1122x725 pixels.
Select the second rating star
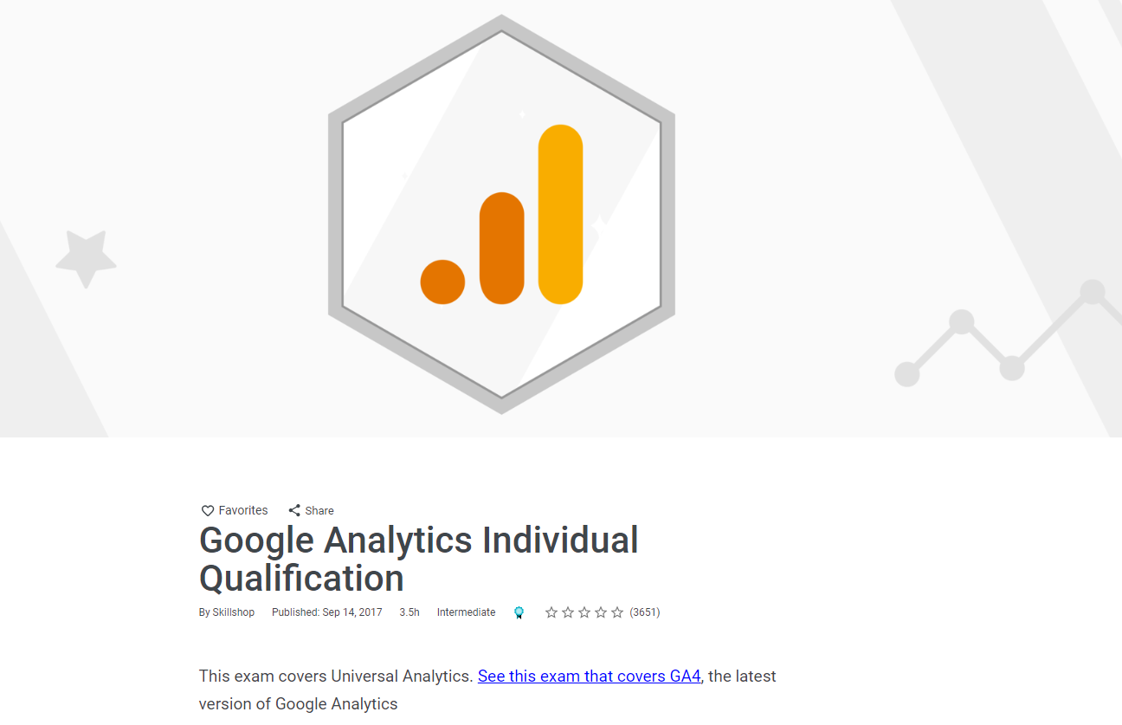[568, 612]
